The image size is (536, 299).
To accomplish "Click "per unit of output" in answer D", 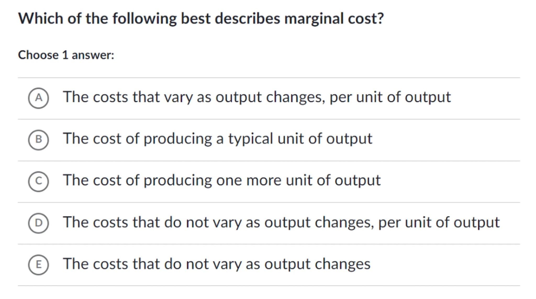I will pyautogui.click(x=439, y=222).
